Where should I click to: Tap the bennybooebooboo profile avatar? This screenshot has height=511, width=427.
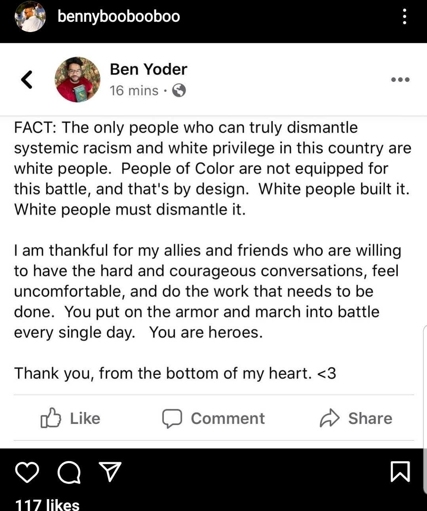tap(30, 17)
